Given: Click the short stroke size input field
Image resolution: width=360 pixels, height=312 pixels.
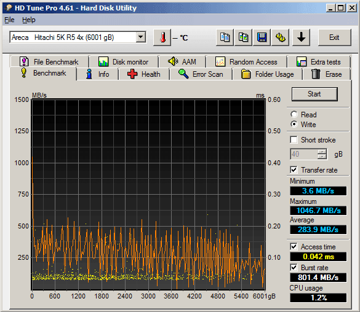Looking at the screenshot, I should click(304, 154).
